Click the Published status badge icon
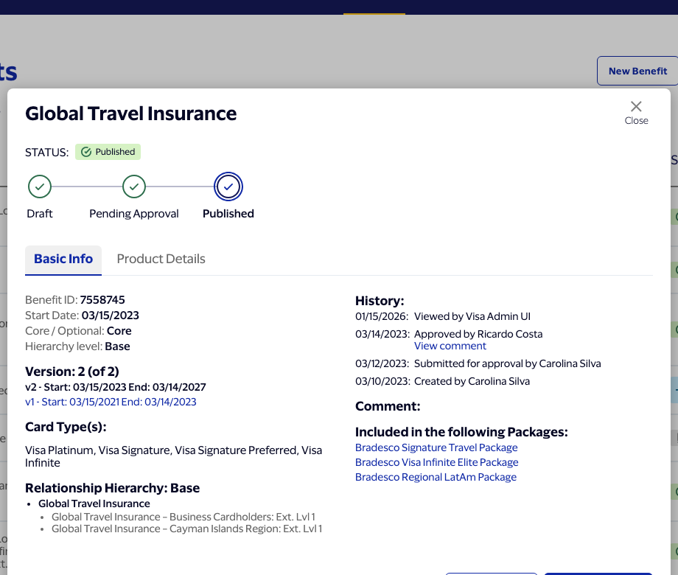Image resolution: width=678 pixels, height=575 pixels. [86, 152]
